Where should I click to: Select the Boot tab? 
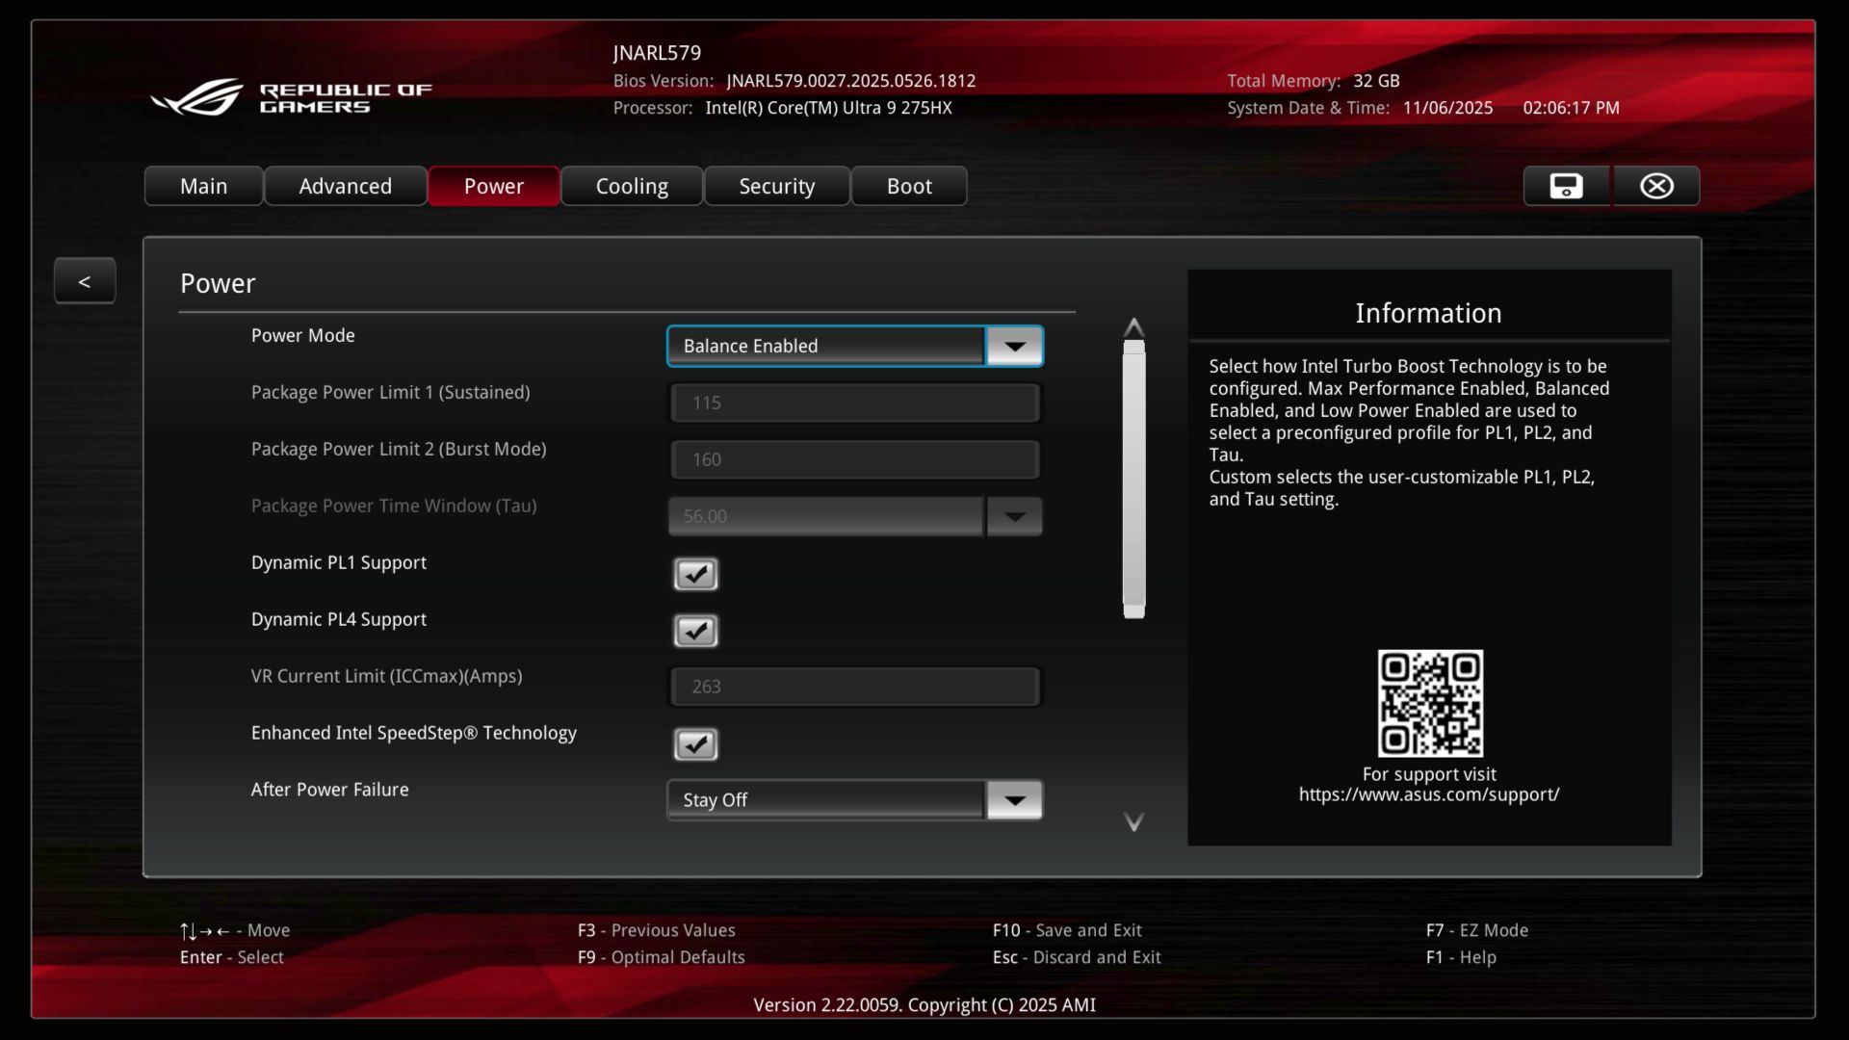pyautogui.click(x=908, y=186)
